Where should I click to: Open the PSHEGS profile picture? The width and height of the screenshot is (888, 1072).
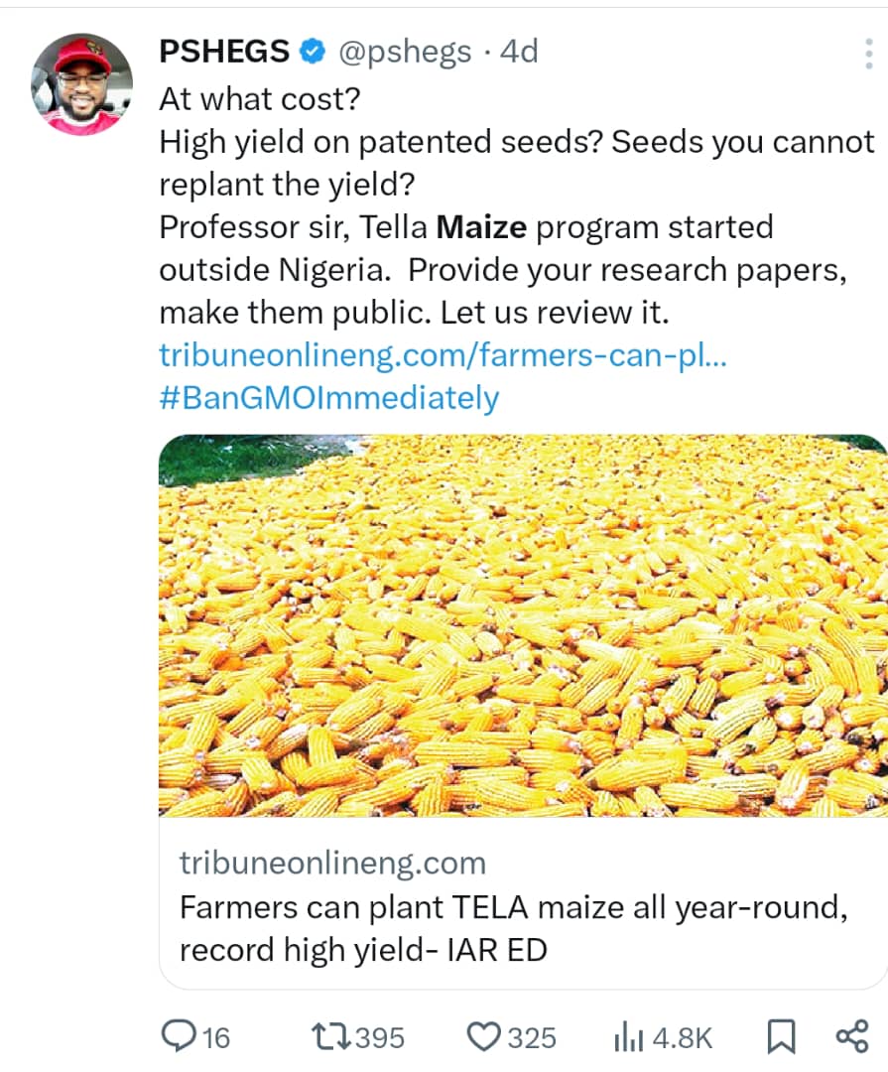(x=81, y=84)
